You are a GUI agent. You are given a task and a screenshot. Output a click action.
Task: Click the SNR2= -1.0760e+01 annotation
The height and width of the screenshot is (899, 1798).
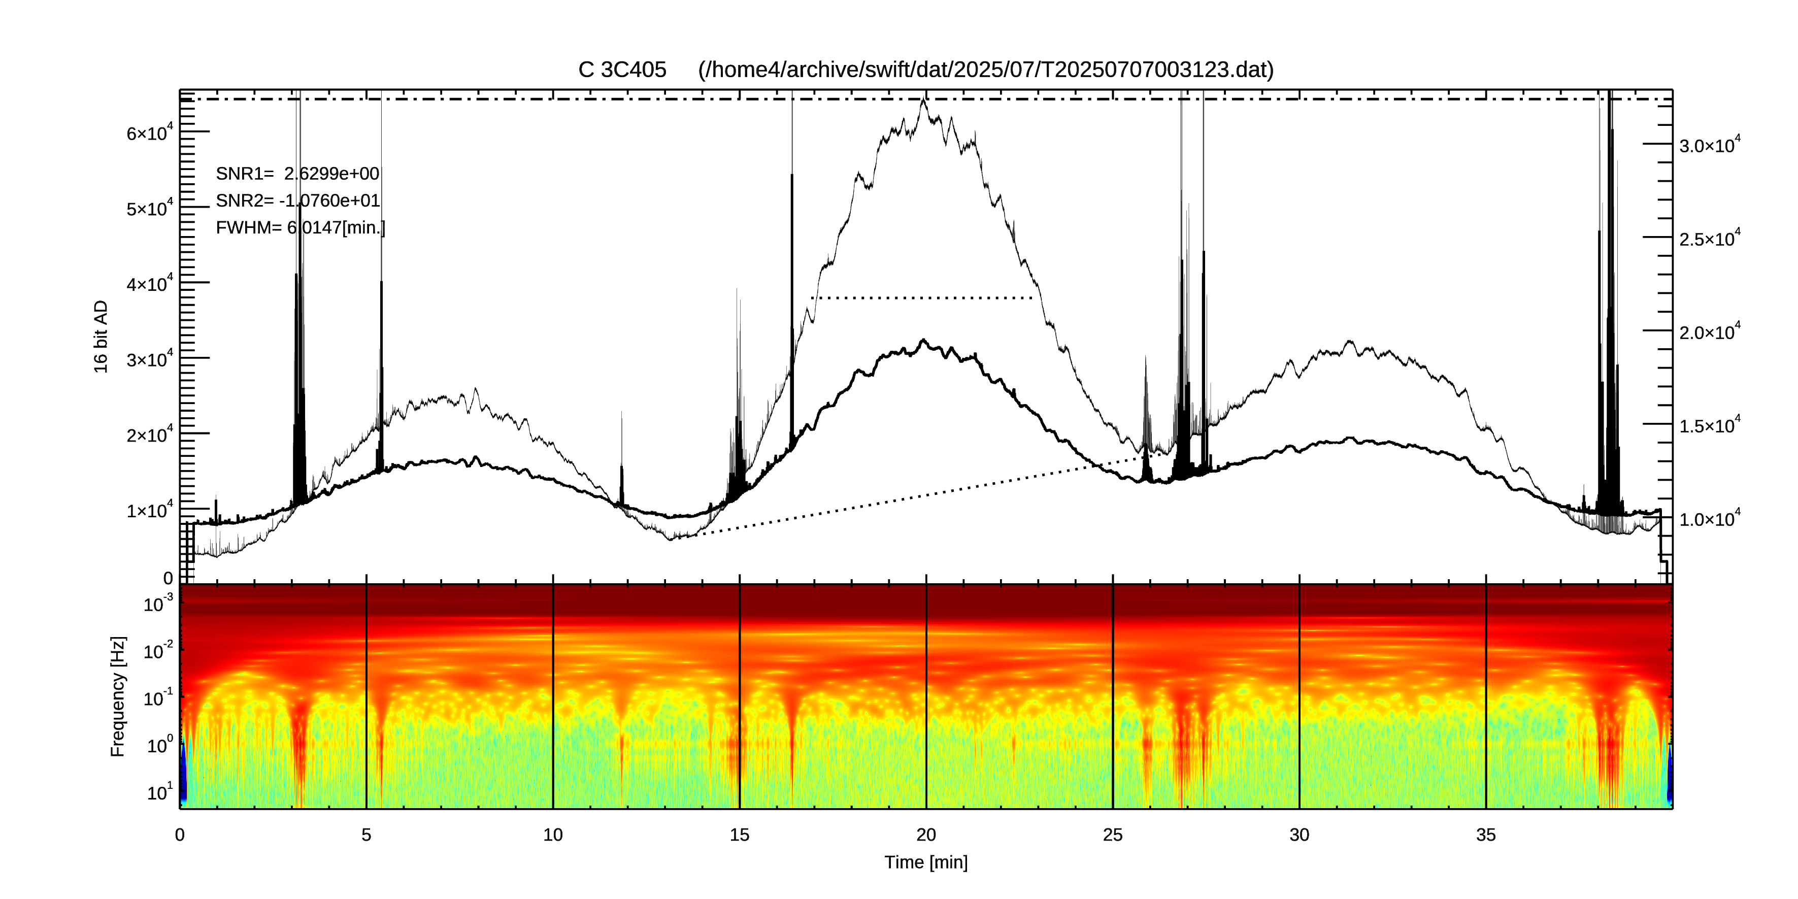pos(297,201)
